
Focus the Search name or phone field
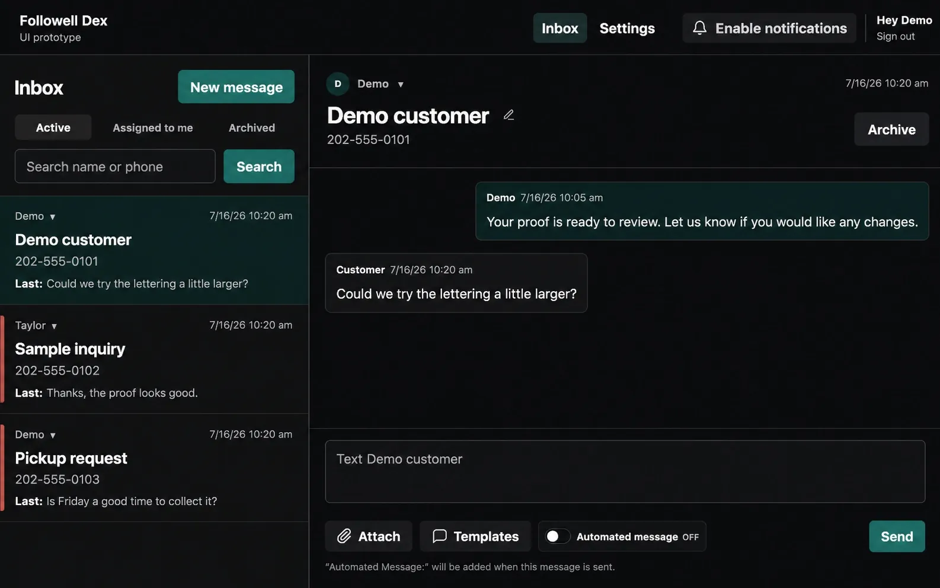115,167
